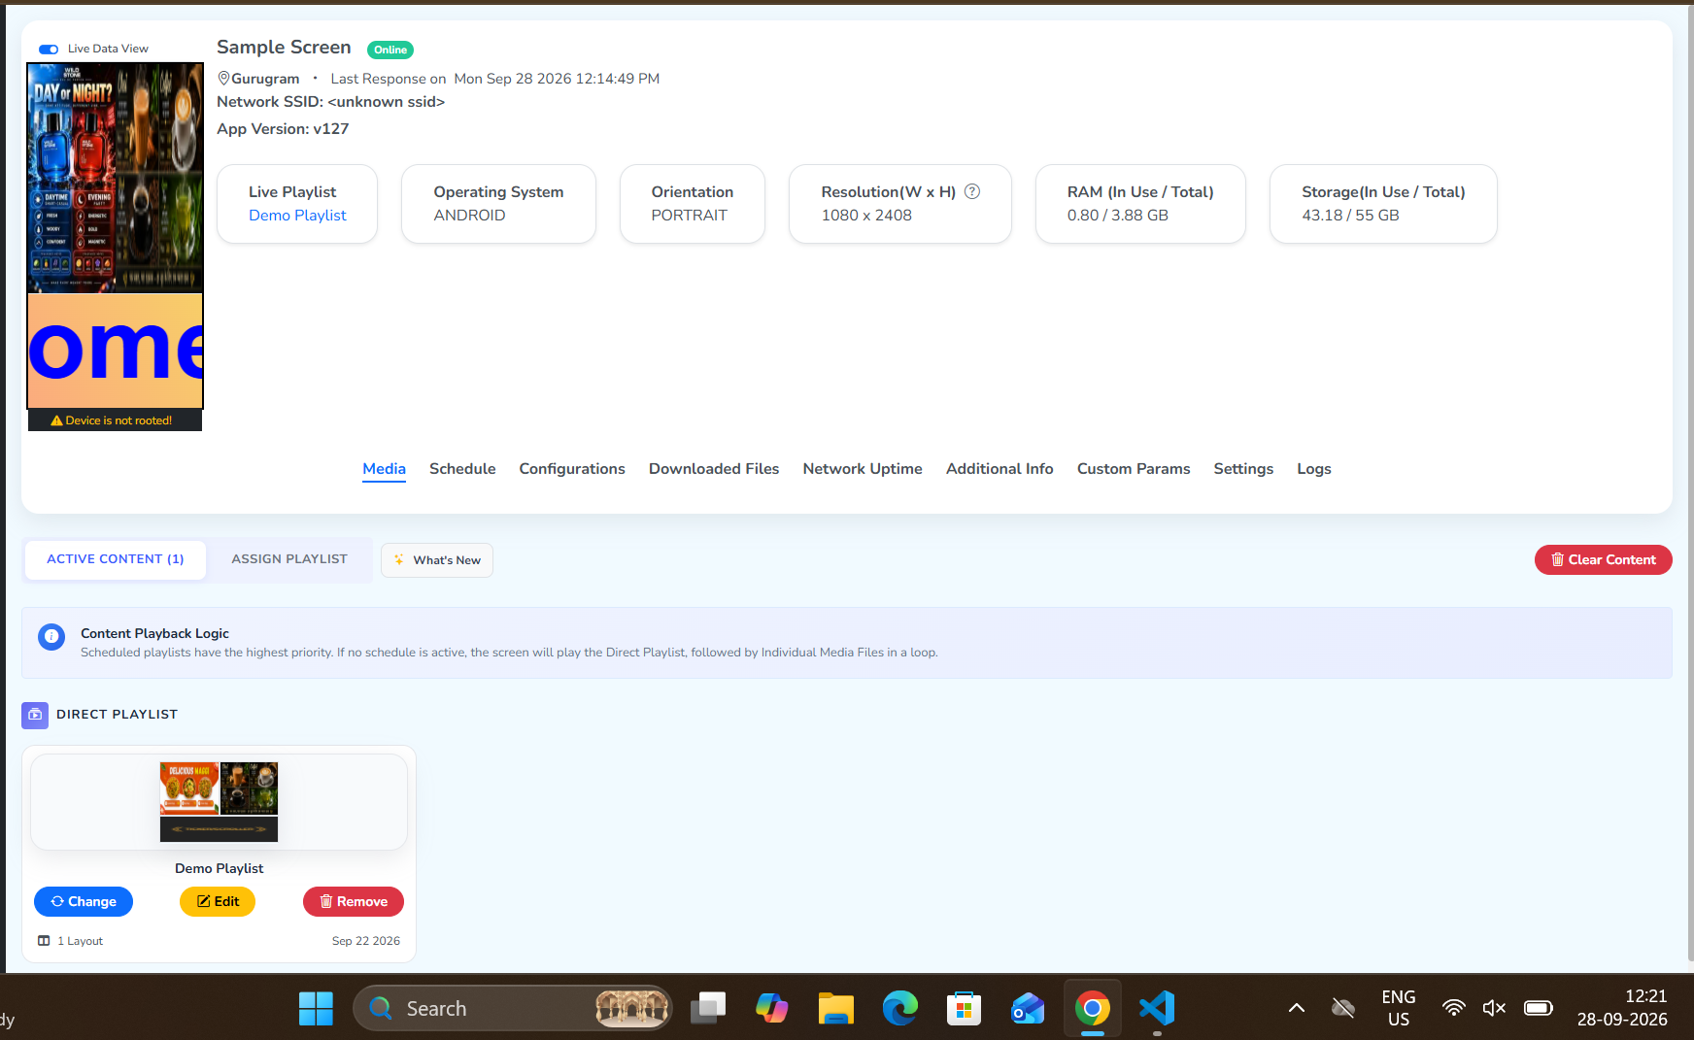Click the Demo Playlist card thumbnail
This screenshot has height=1040, width=1694.
click(x=219, y=802)
